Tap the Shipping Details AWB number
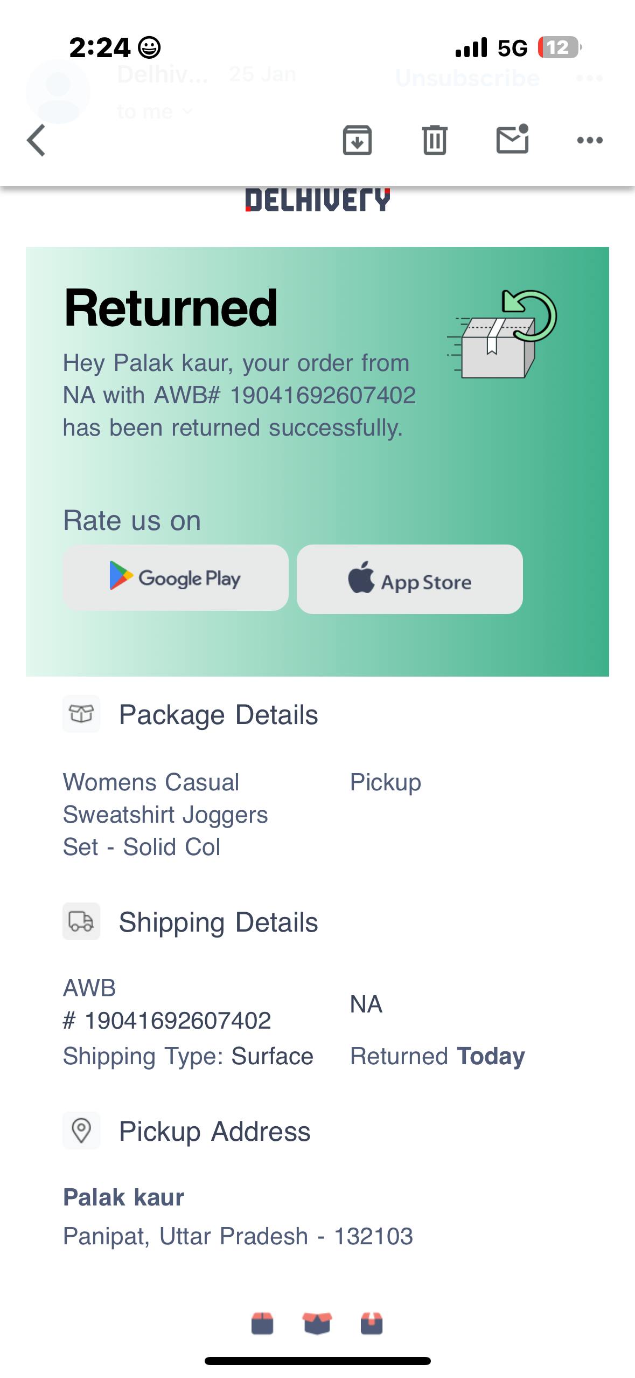635x1378 pixels. pyautogui.click(x=178, y=1020)
